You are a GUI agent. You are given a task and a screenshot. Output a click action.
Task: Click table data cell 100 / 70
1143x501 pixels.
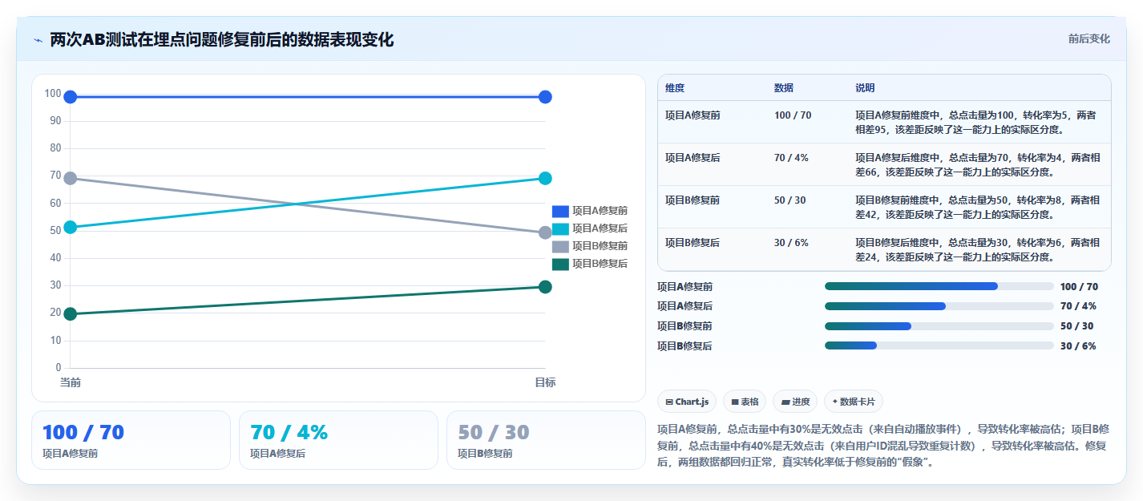point(793,115)
